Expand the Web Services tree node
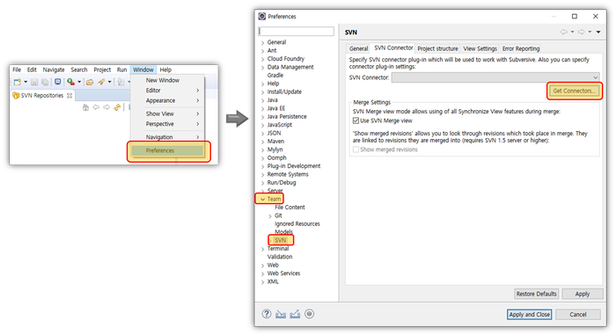 [x=262, y=274]
